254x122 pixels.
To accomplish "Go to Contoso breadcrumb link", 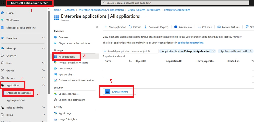I will point(70,10).
